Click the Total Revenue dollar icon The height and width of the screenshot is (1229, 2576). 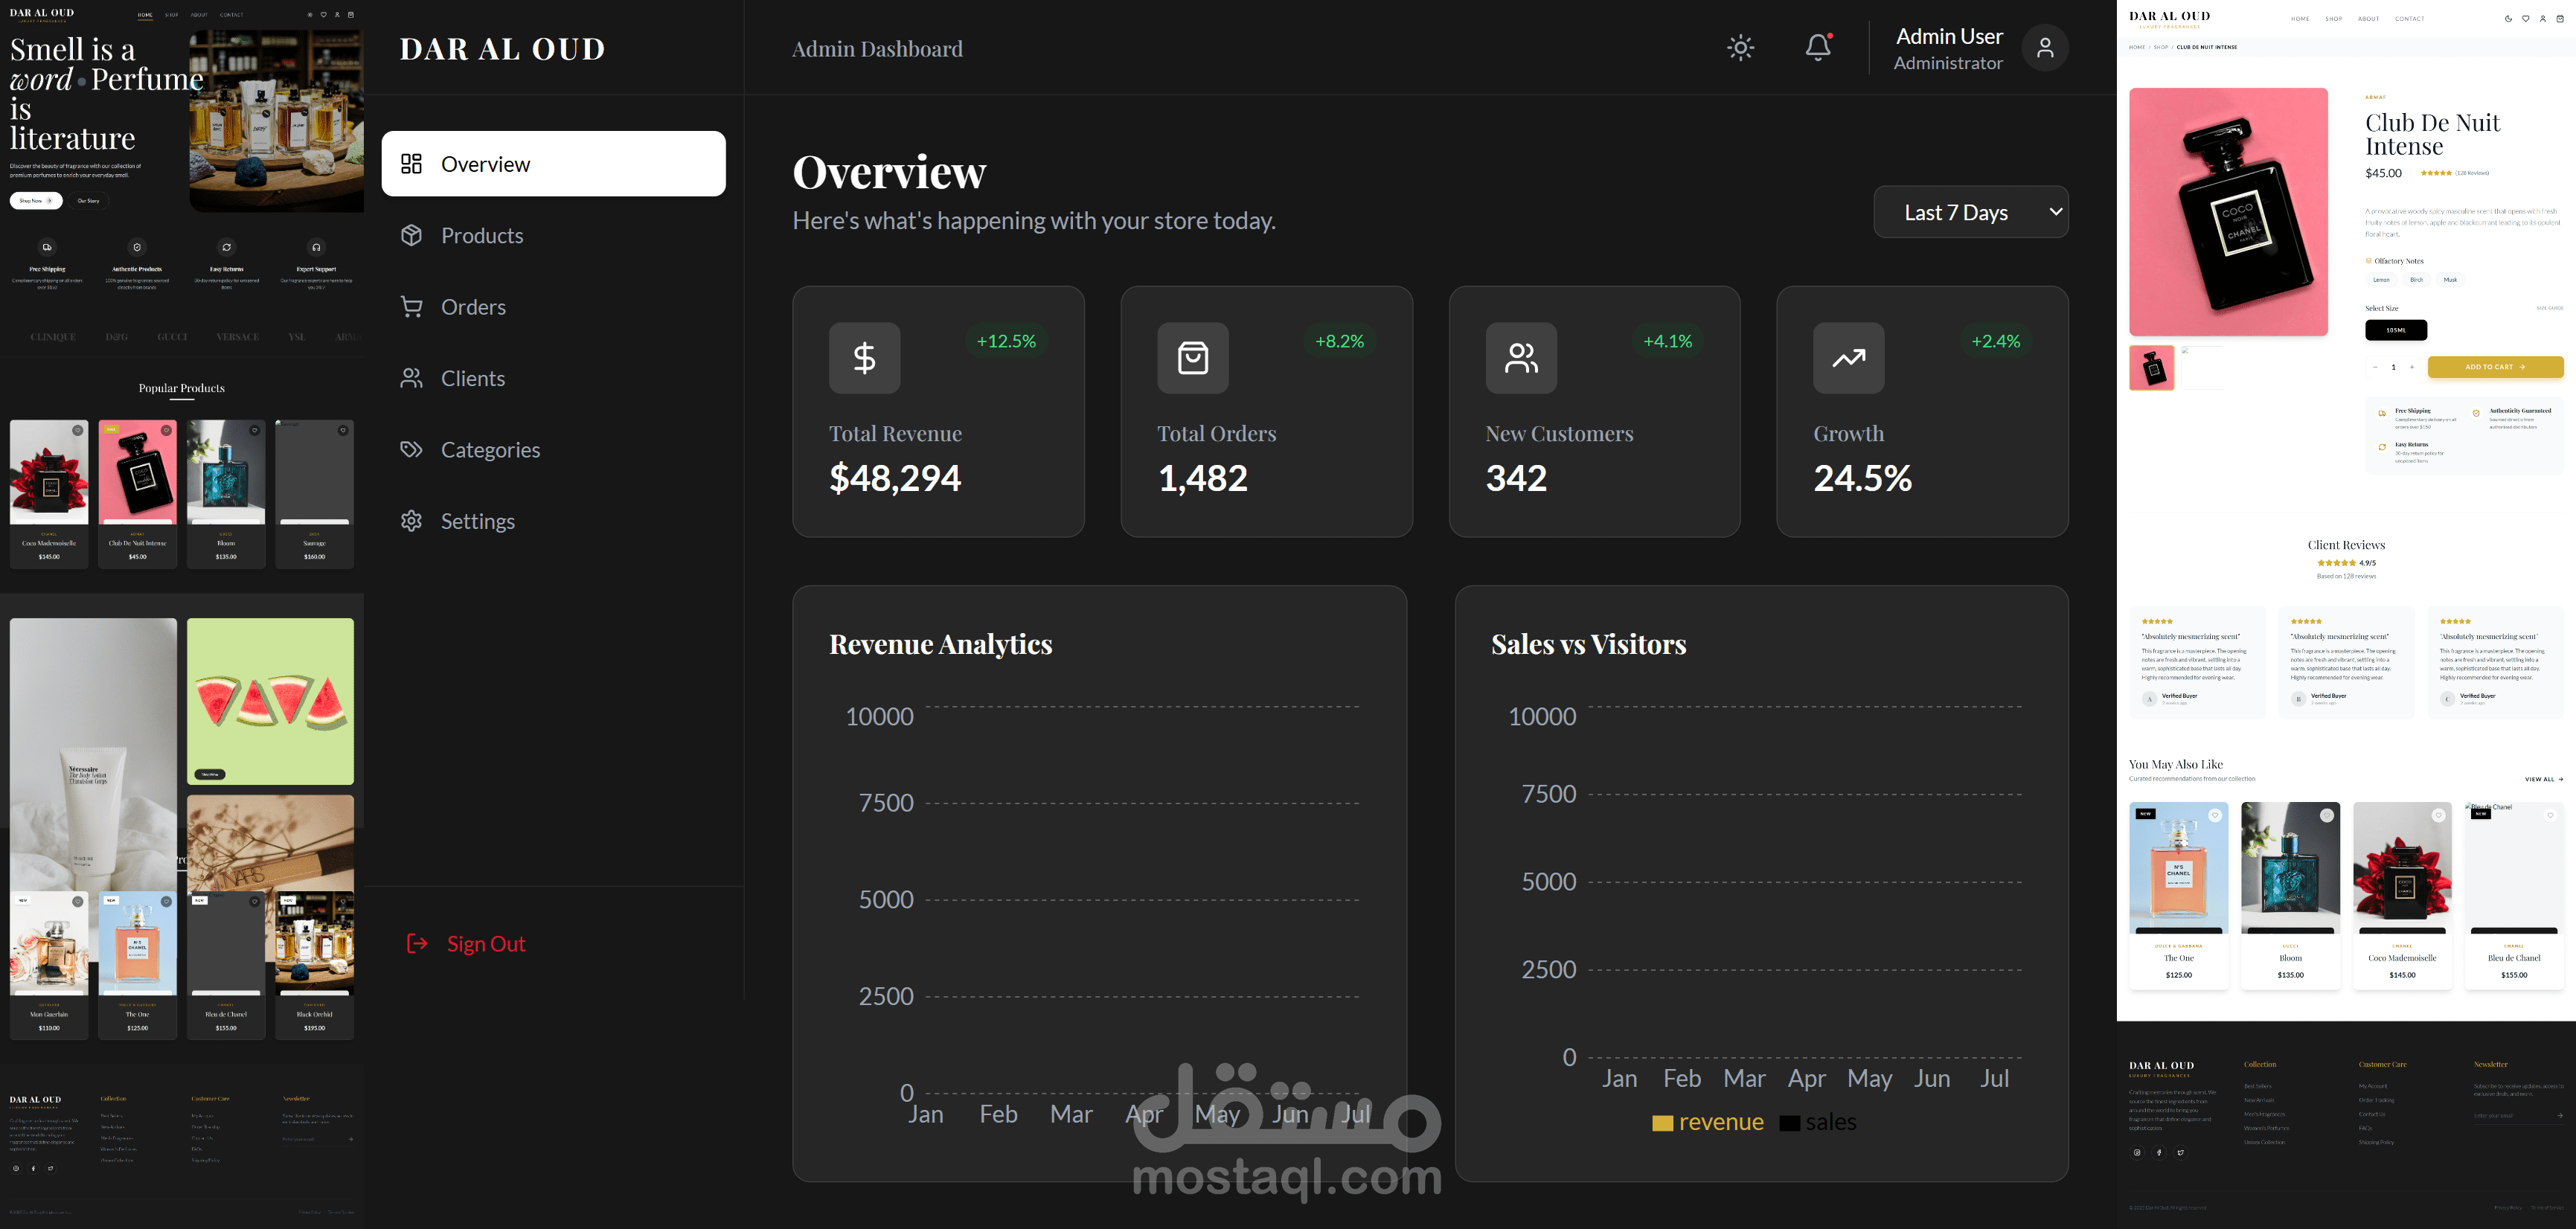(x=864, y=358)
